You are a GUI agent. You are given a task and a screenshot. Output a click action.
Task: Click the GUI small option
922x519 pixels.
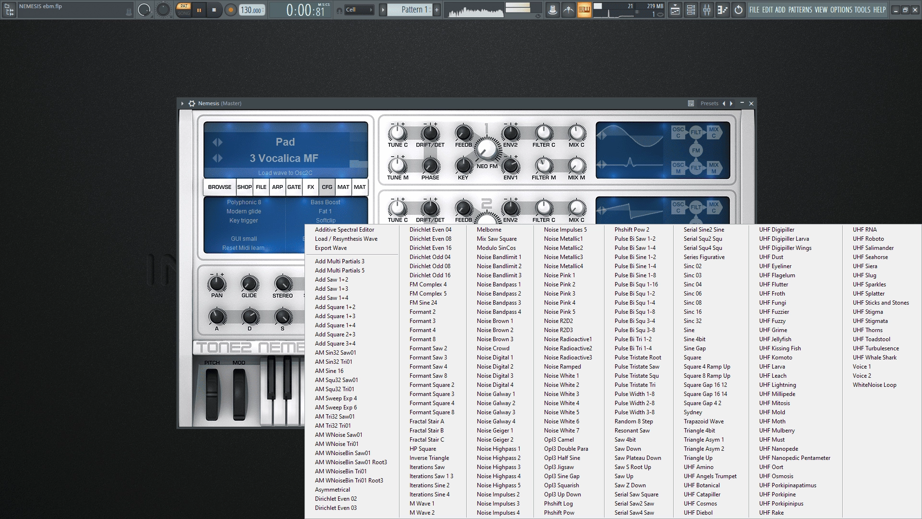coord(243,239)
